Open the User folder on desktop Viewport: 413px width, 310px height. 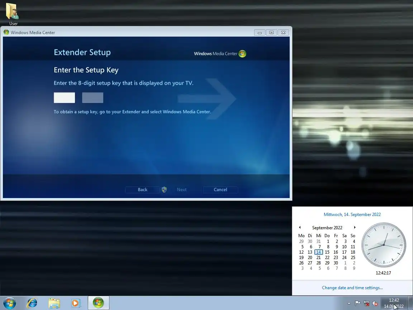pyautogui.click(x=13, y=14)
